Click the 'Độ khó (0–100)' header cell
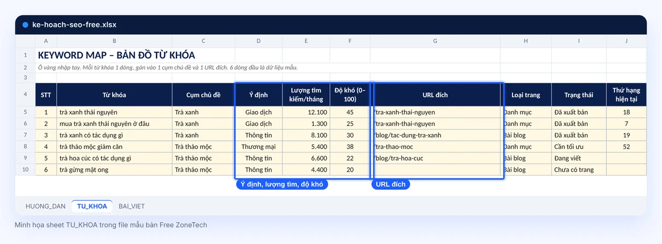This screenshot has width=662, height=244. (350, 95)
